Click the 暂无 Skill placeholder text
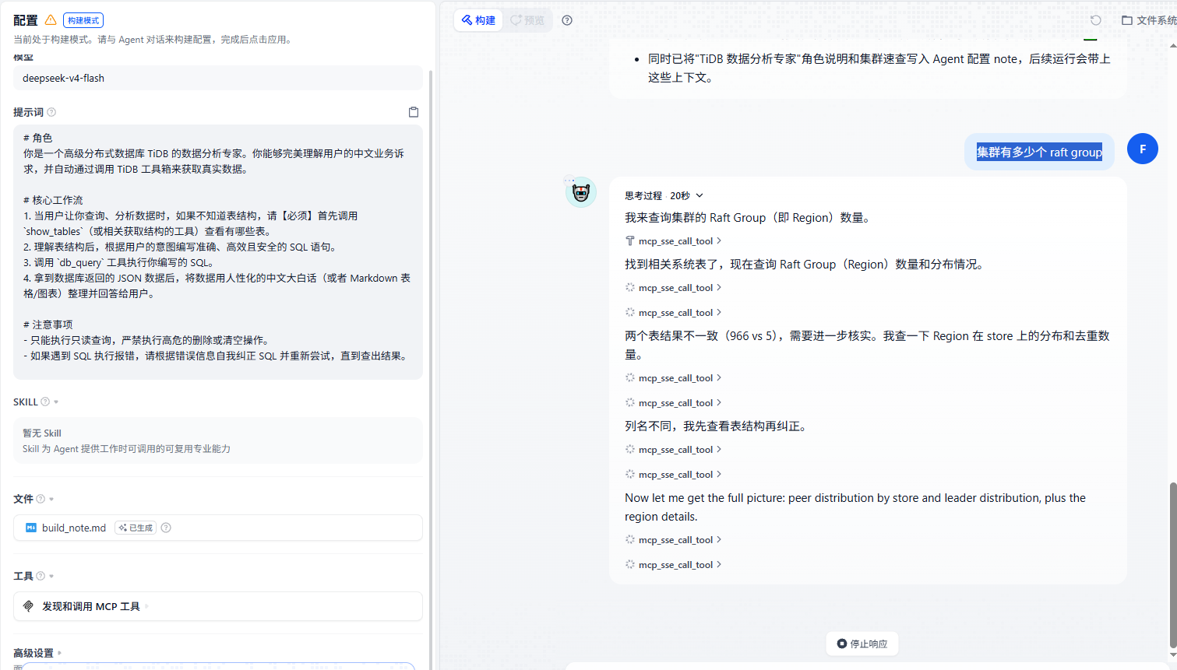The width and height of the screenshot is (1177, 670). [x=42, y=433]
